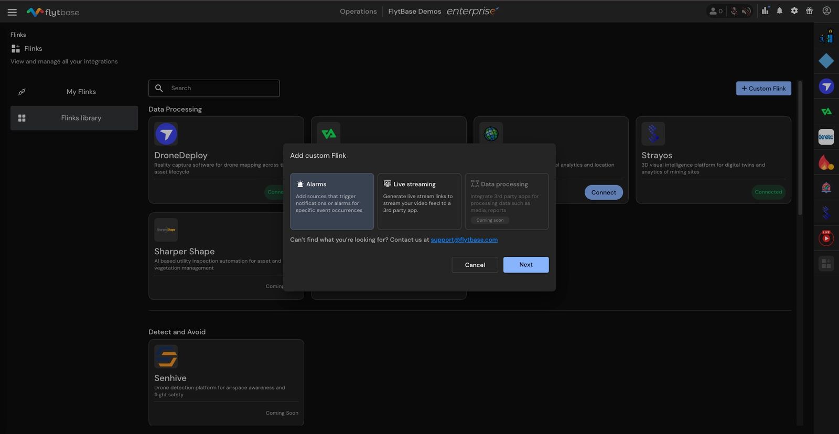The width and height of the screenshot is (839, 434).
Task: Click the Strayos card title
Action: (x=657, y=156)
